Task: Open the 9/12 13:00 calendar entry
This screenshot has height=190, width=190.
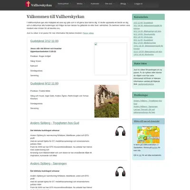Action: pyautogui.click(x=144, y=43)
